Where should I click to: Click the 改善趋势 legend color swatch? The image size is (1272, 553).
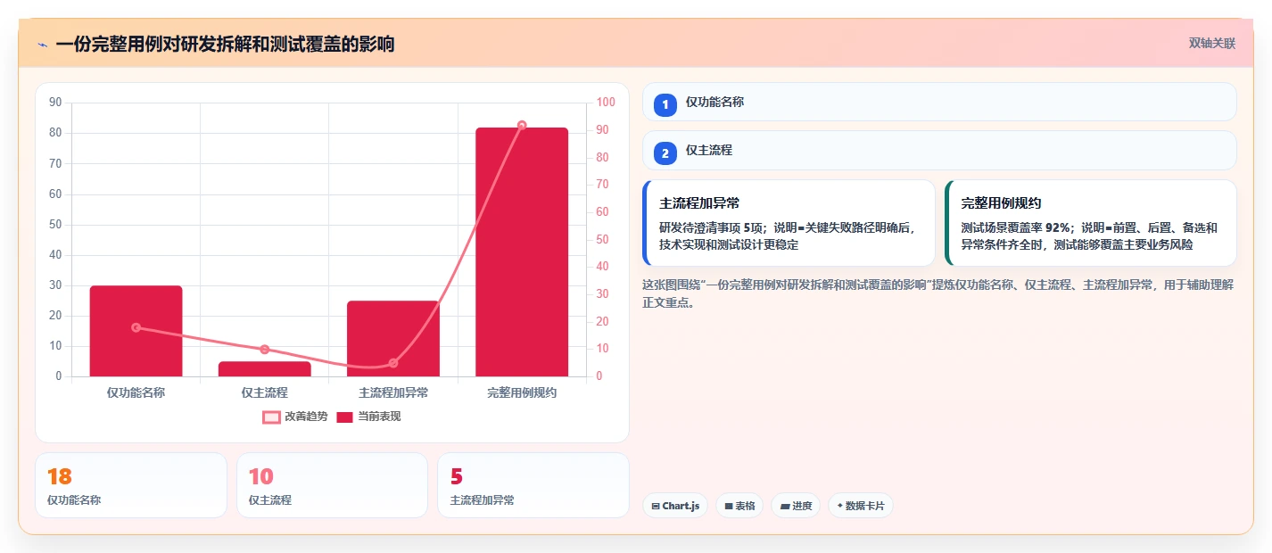tap(271, 417)
